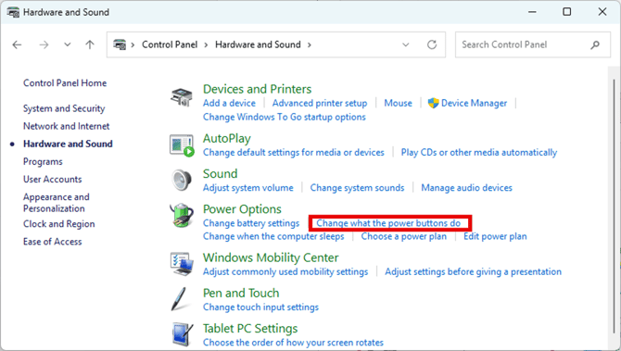Click the Windows Mobility Center icon
This screenshot has width=621, height=351.
[182, 264]
